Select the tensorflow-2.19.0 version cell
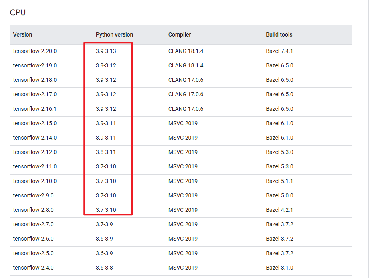This screenshot has width=370, height=278. [x=35, y=65]
